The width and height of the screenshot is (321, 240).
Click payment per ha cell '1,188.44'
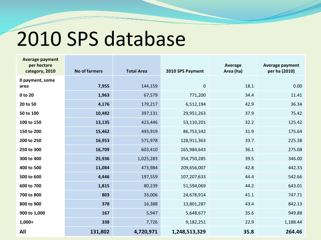(293, 222)
